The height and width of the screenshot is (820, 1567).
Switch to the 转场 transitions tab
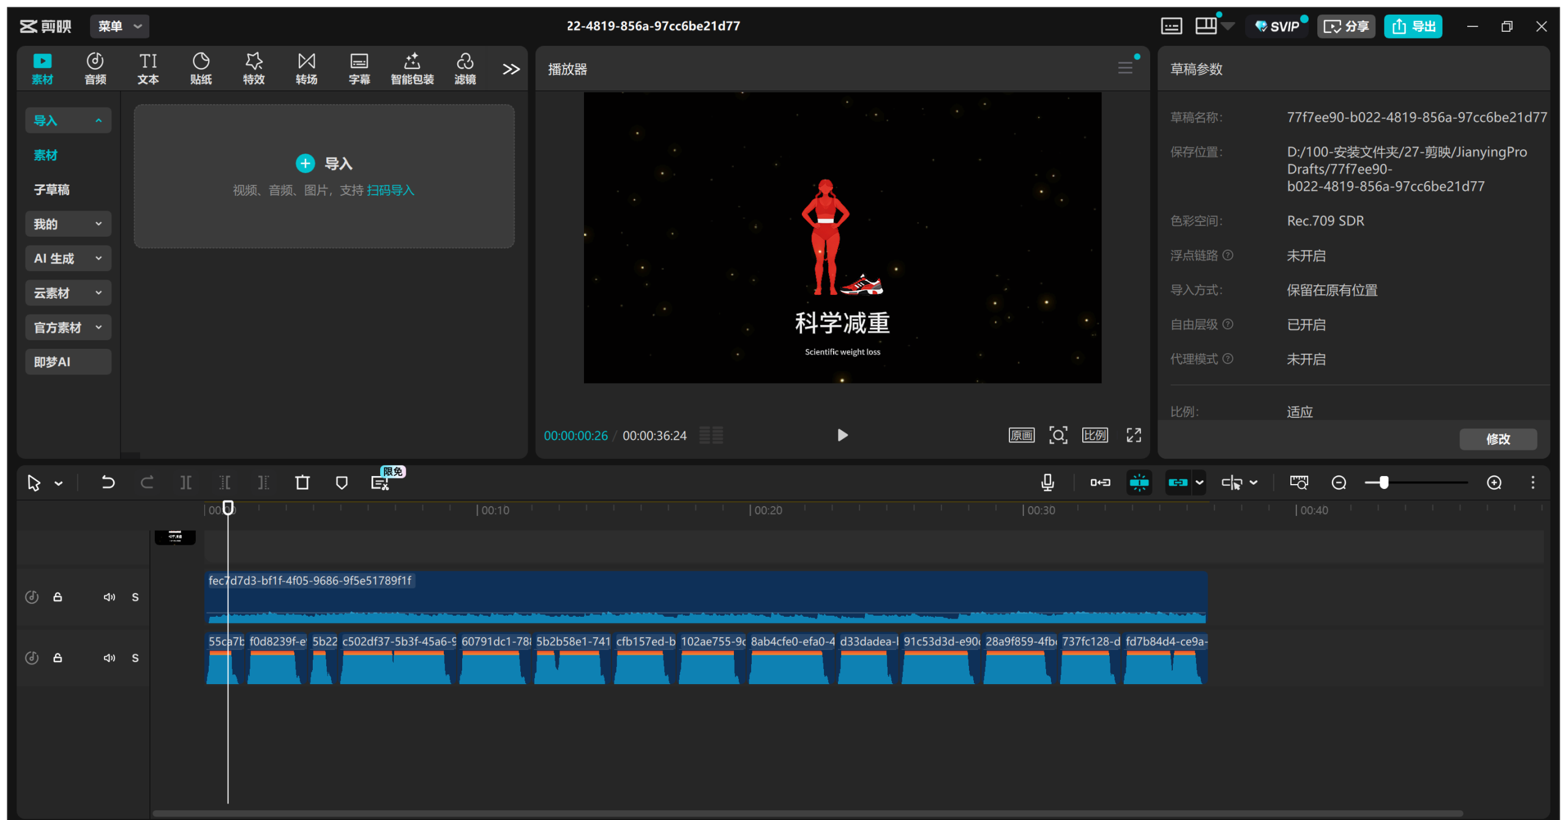tap(306, 68)
